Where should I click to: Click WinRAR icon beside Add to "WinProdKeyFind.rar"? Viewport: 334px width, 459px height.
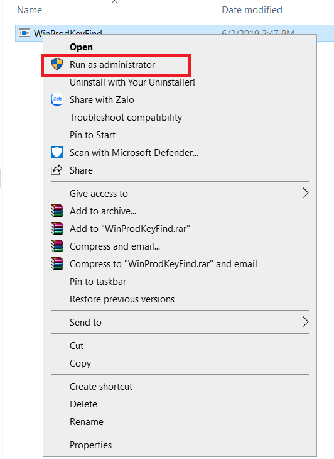pos(57,228)
